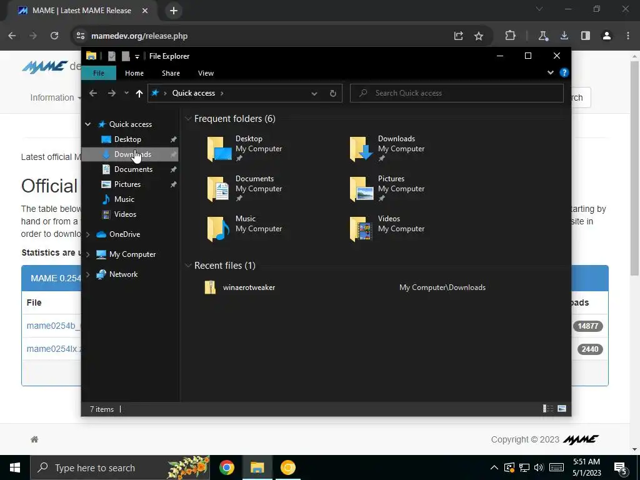The width and height of the screenshot is (640, 480).
Task: Expand the File Explorer ribbon
Action: pyautogui.click(x=550, y=72)
